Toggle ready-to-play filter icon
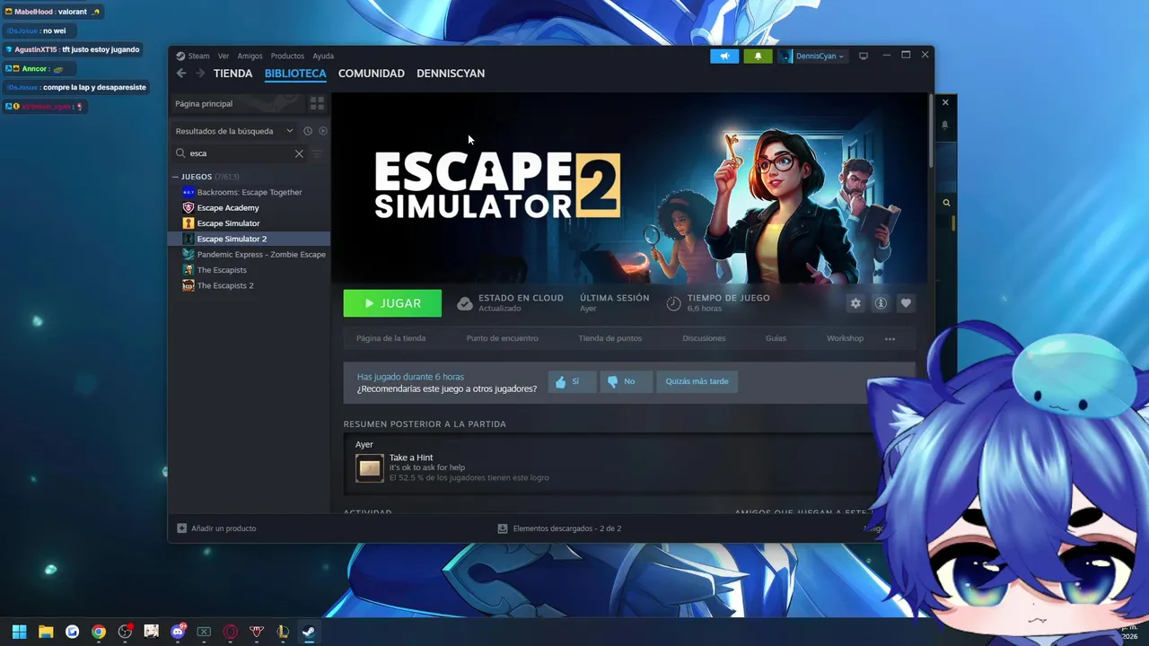The width and height of the screenshot is (1149, 646). [x=323, y=131]
